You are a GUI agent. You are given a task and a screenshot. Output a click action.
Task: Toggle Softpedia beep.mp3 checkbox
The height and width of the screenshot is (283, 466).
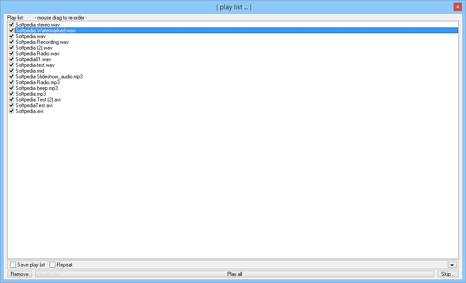[11, 88]
